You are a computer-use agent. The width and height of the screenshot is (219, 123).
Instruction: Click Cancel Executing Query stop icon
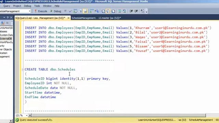[65, 11]
